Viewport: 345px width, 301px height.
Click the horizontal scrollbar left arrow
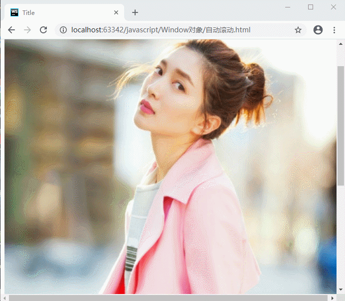click(x=4, y=298)
